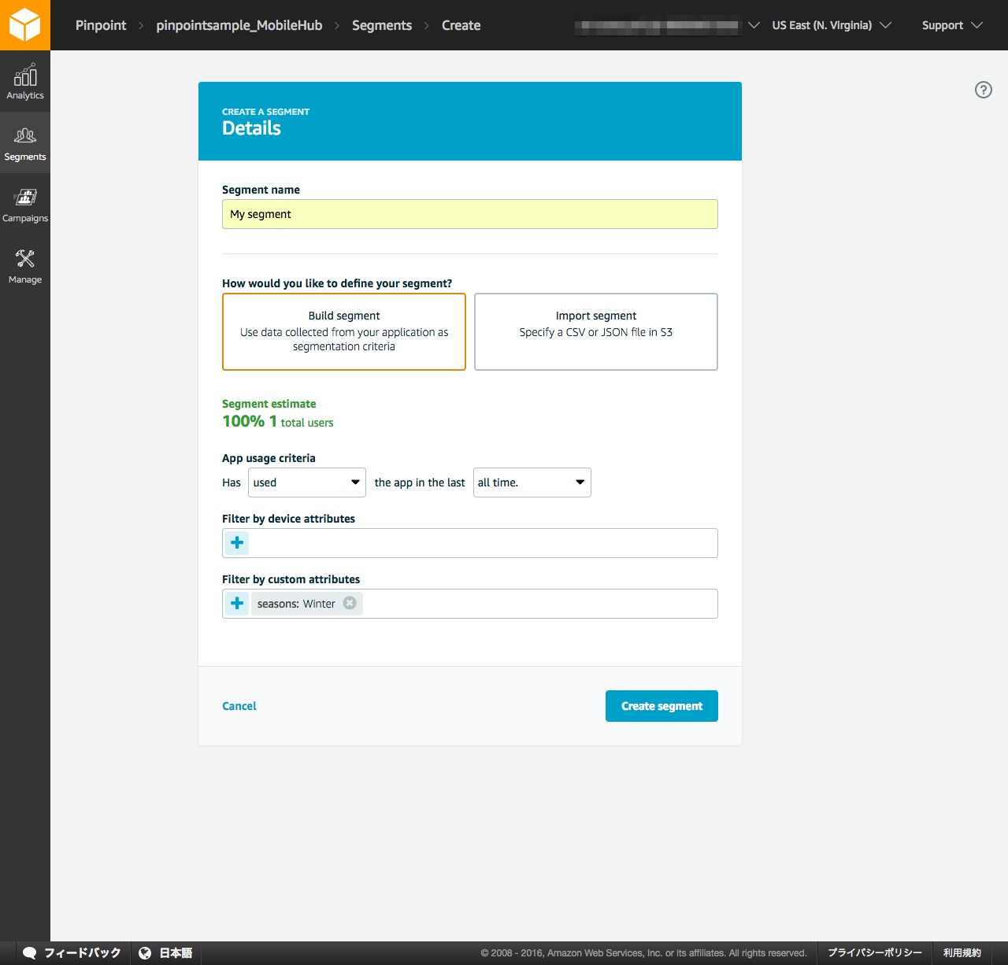Click the help question mark icon
This screenshot has width=1008, height=965.
pyautogui.click(x=983, y=90)
